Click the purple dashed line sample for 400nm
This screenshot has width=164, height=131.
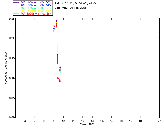click(x=16, y=2)
